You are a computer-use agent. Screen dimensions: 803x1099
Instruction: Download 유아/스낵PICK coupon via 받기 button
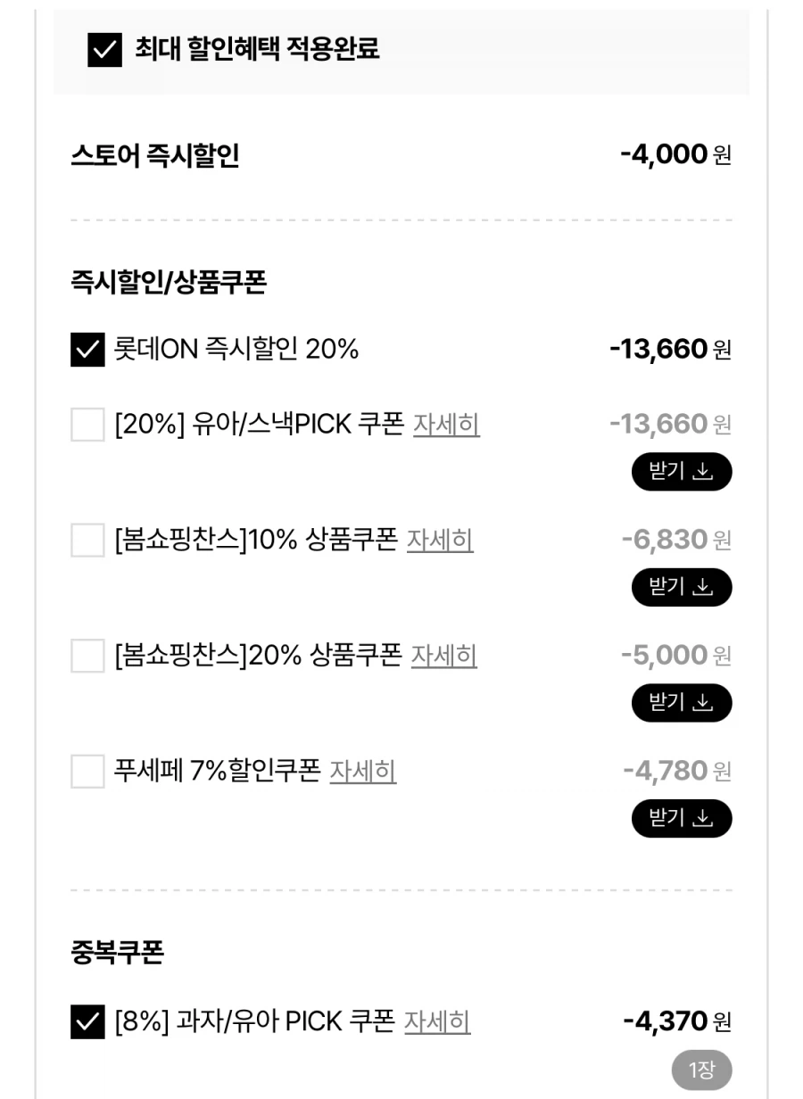682,472
